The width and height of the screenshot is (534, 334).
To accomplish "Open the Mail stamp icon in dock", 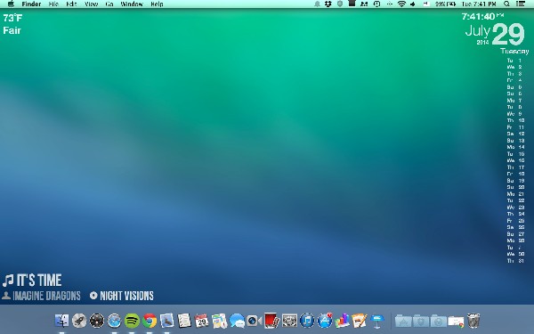I will [167, 321].
